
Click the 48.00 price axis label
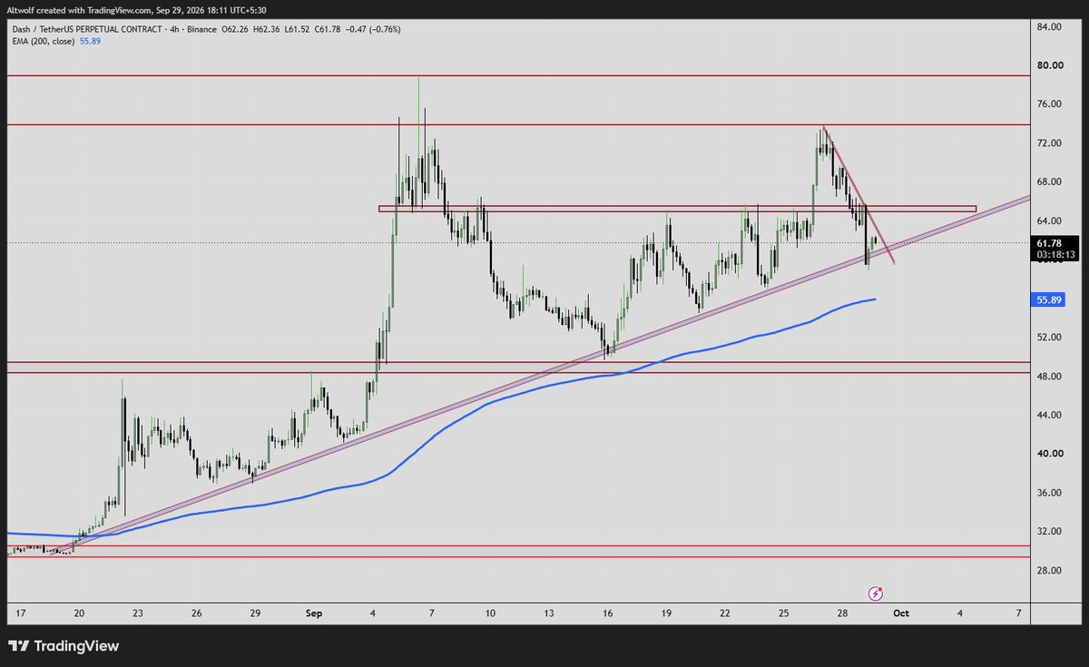coord(1050,376)
